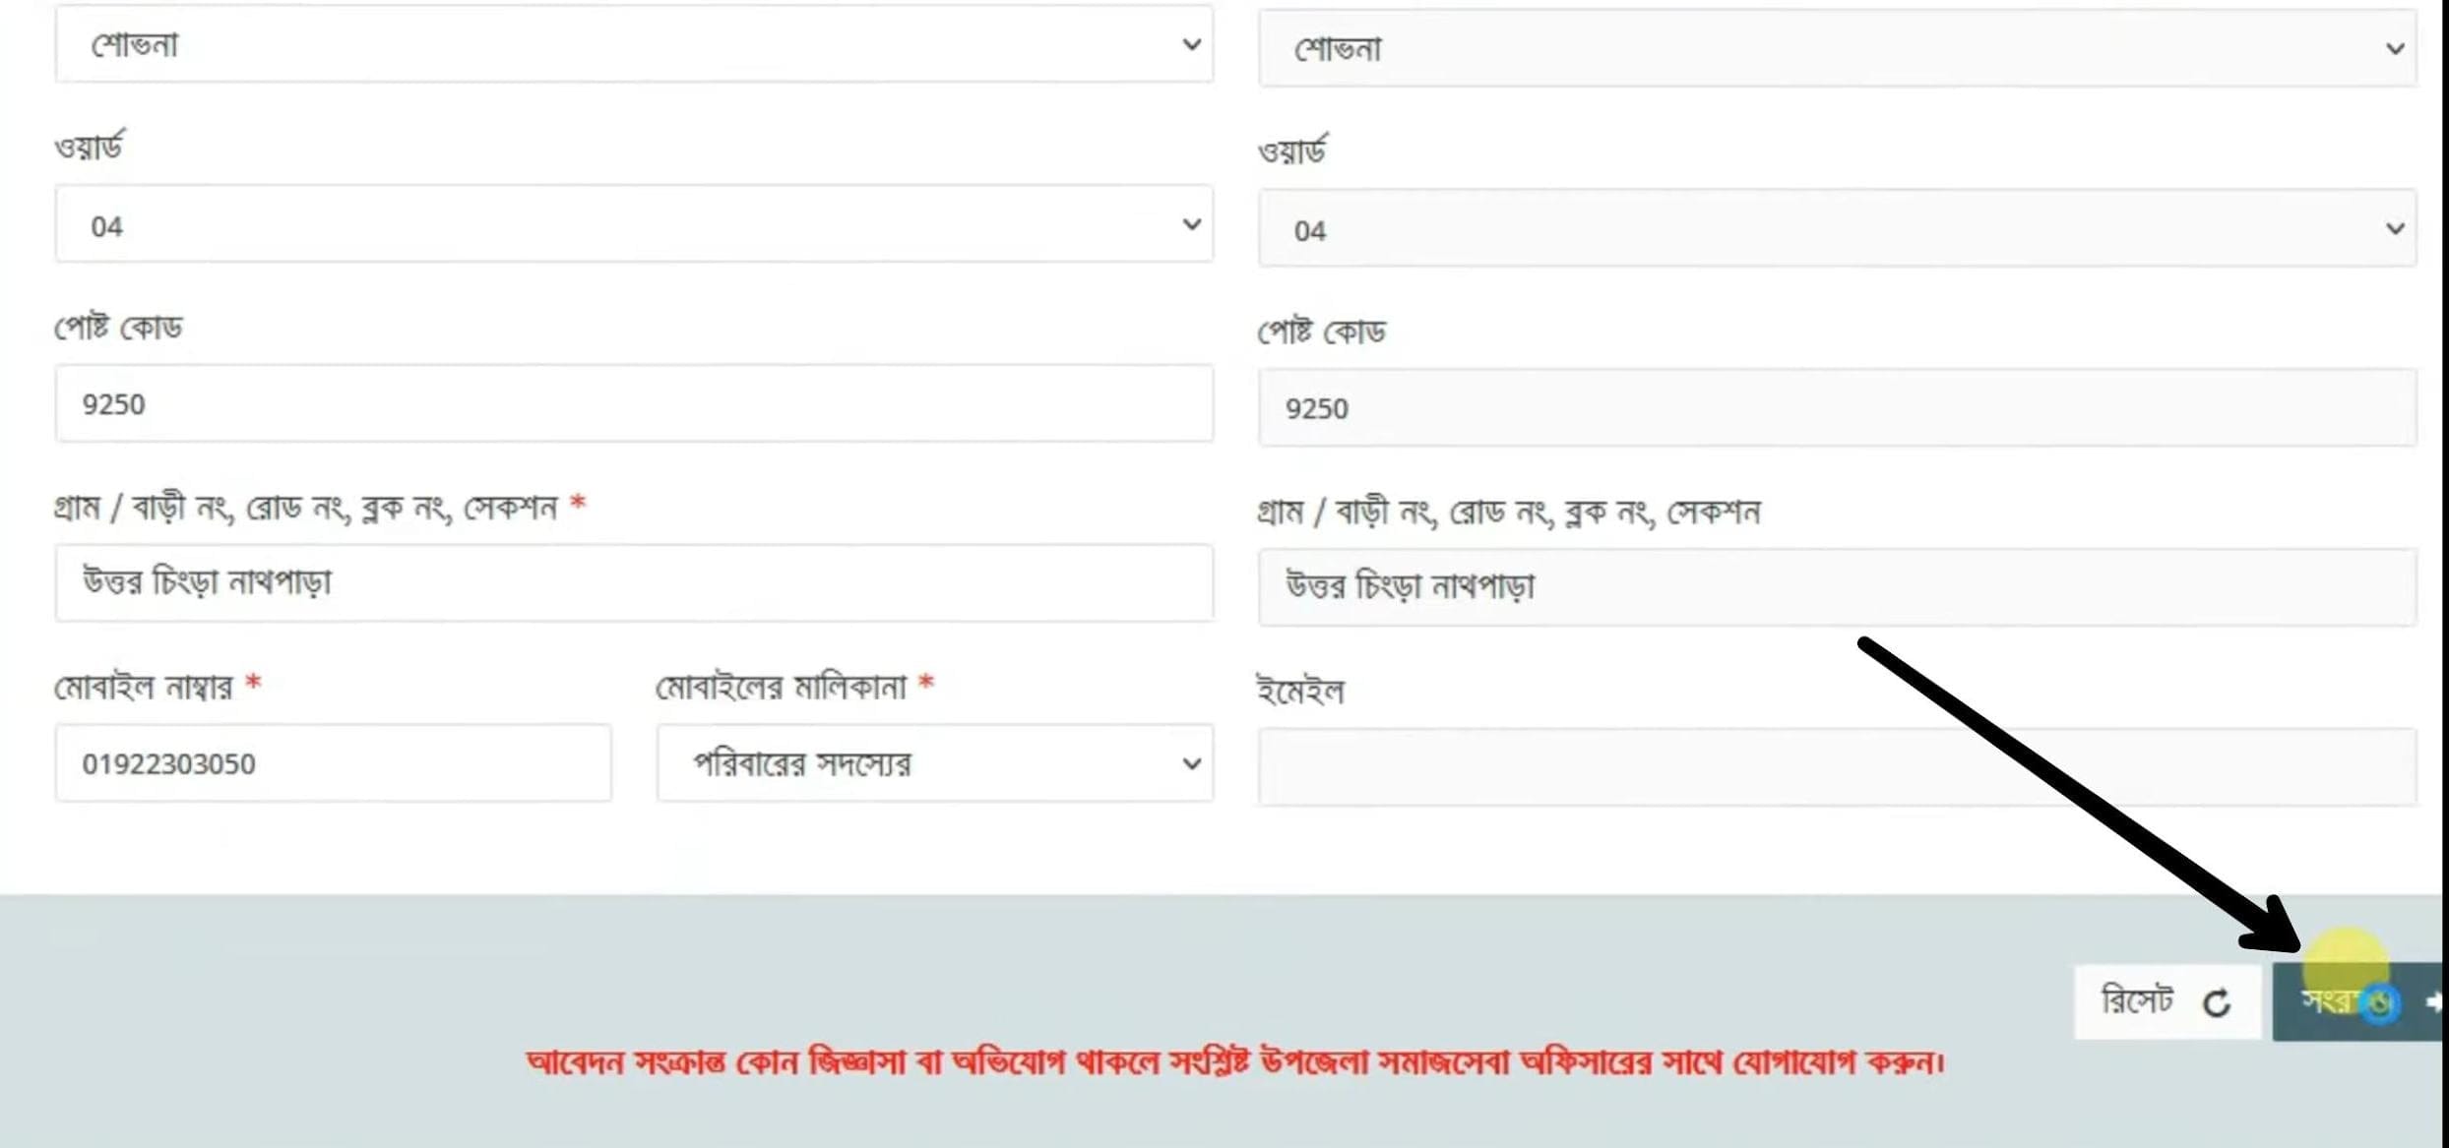Click the right পোষ্ট কোড label

click(x=1321, y=332)
